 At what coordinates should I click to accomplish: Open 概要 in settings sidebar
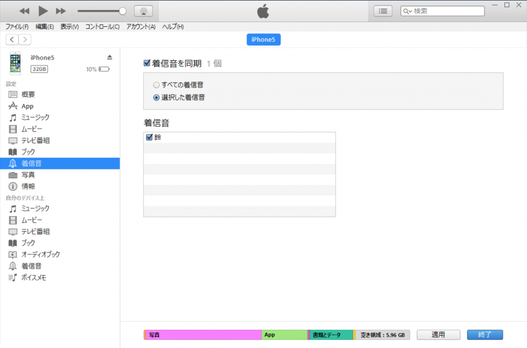60,95
